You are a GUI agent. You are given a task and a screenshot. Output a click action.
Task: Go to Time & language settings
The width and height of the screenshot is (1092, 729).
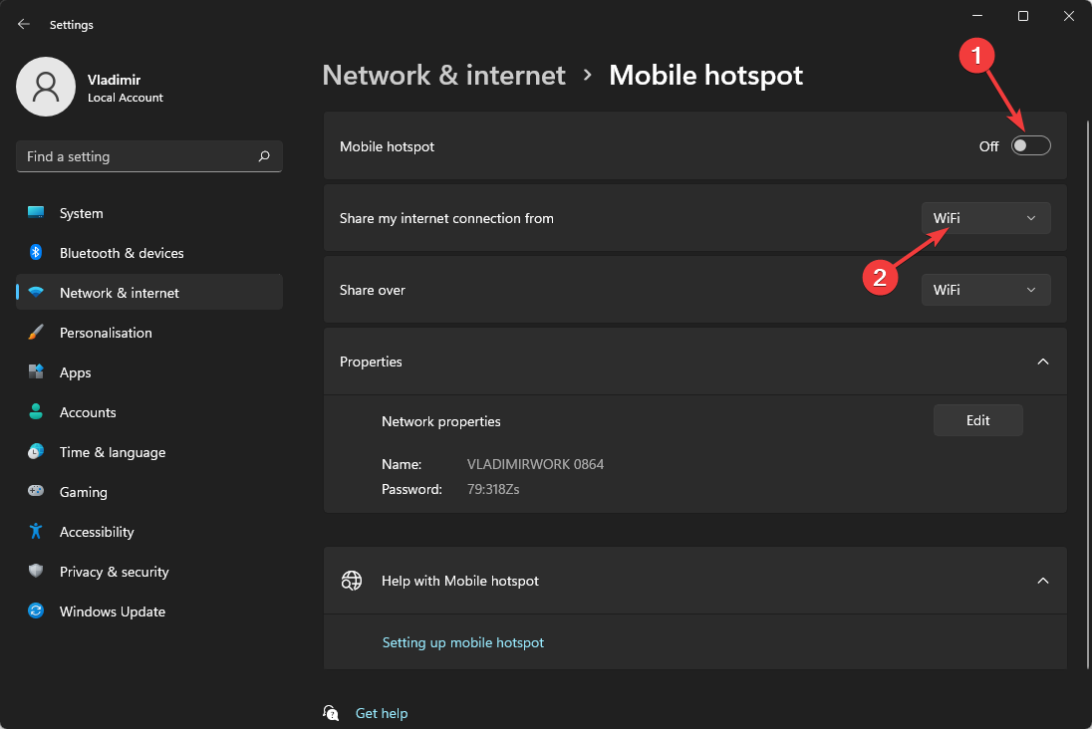[x=112, y=452]
